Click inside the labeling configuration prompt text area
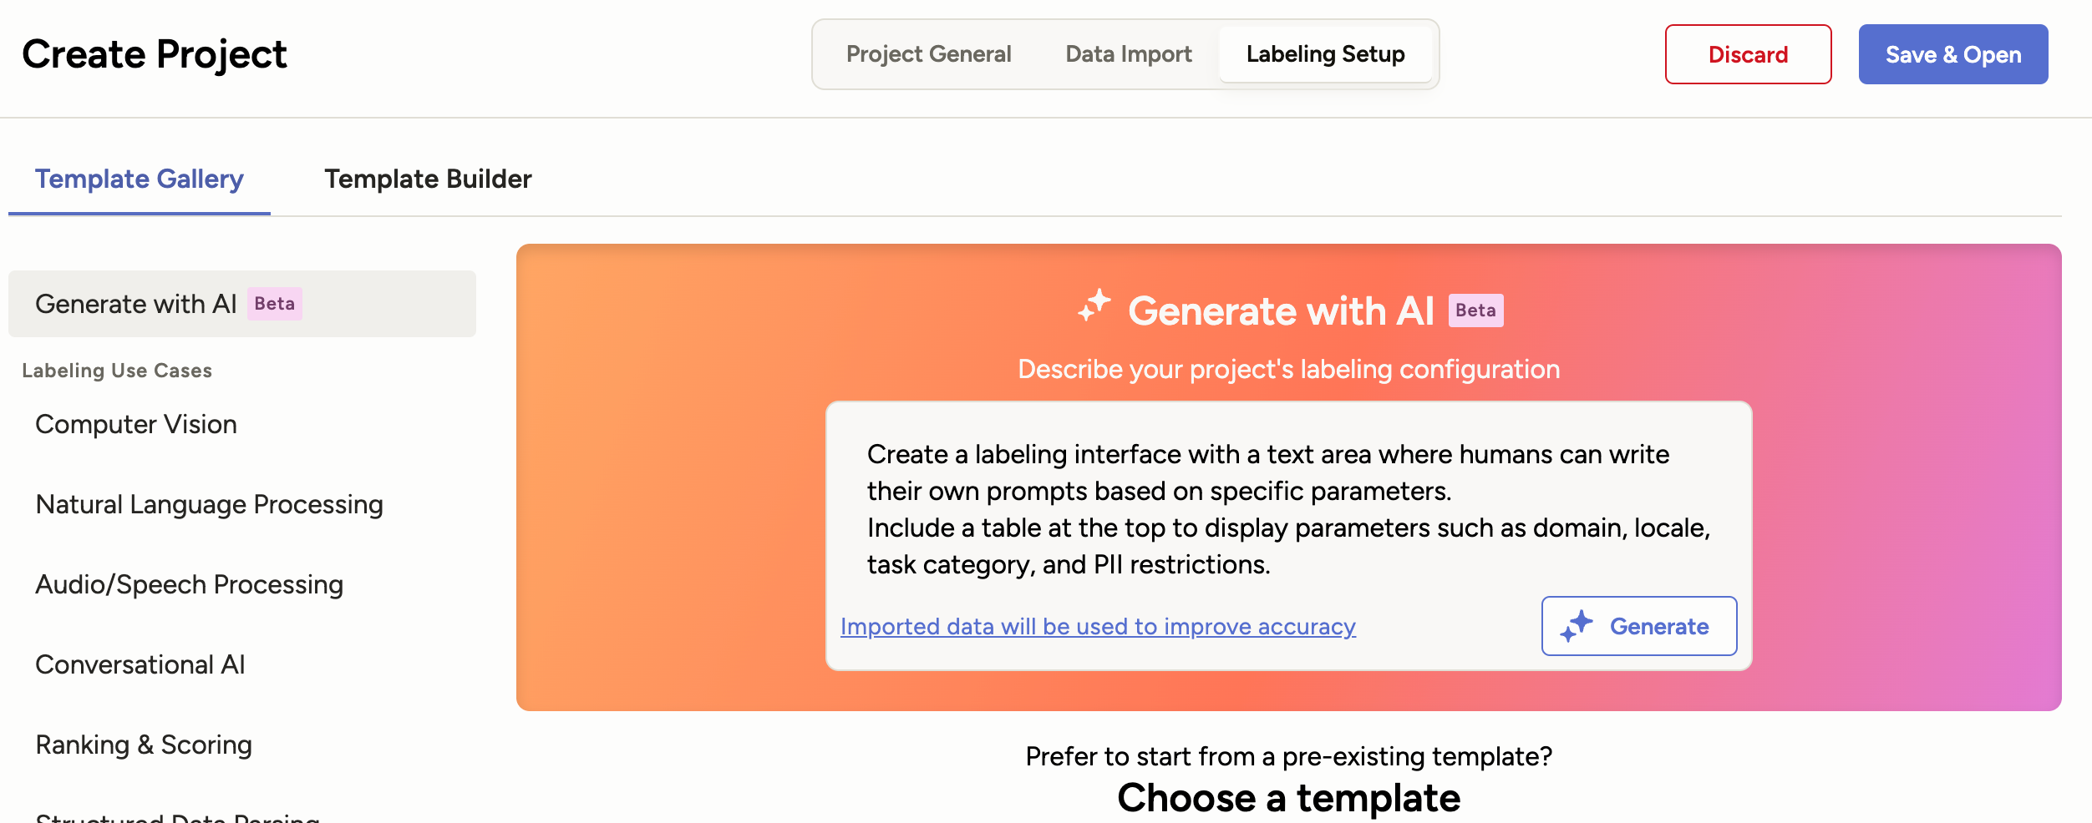2092x823 pixels. 1287,509
